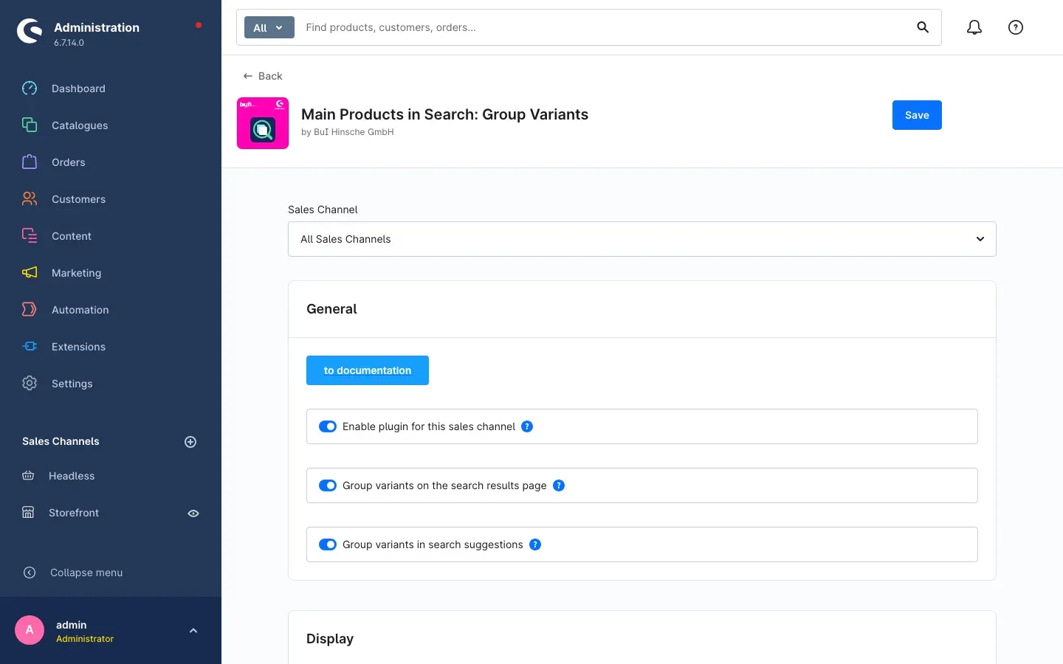The width and height of the screenshot is (1063, 664).
Task: Open the All search filter dropdown
Action: (269, 27)
